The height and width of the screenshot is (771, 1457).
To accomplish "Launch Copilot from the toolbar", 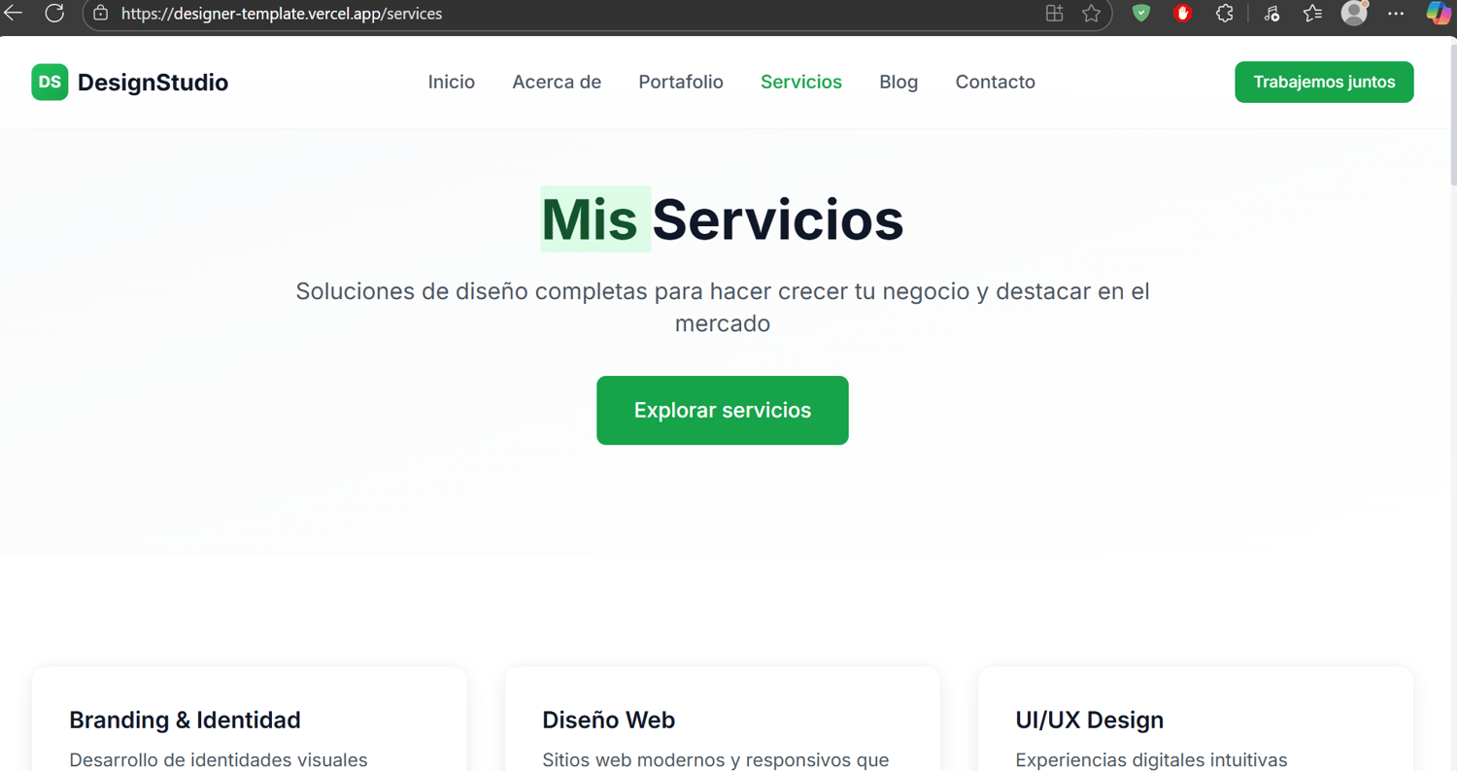I will [1439, 14].
